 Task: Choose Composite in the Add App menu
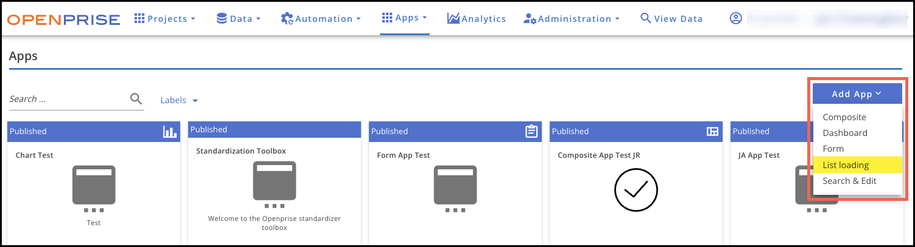[844, 117]
